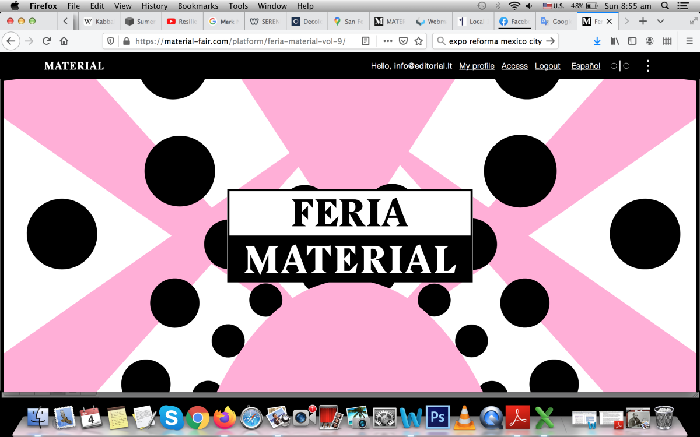This screenshot has width=700, height=437.
Task: Open the Trash in the Dock
Action: (664, 417)
